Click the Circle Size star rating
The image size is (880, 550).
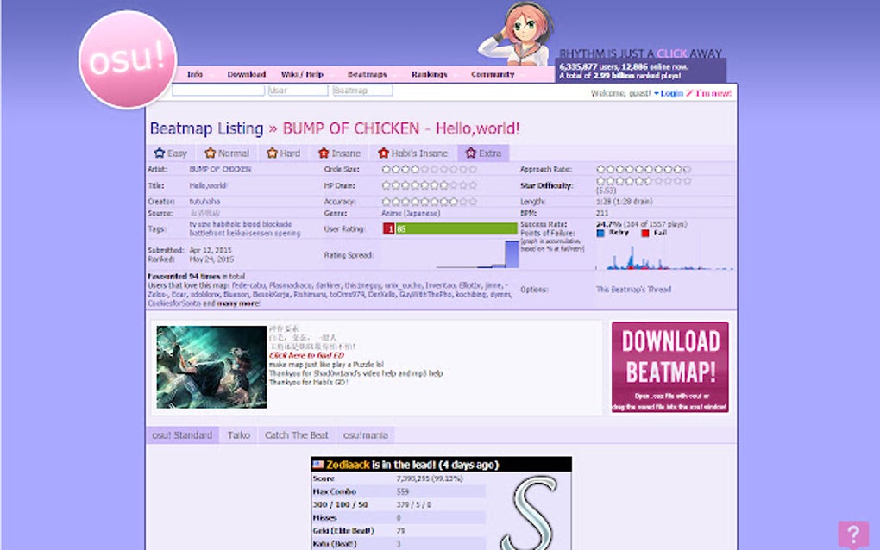point(430,169)
